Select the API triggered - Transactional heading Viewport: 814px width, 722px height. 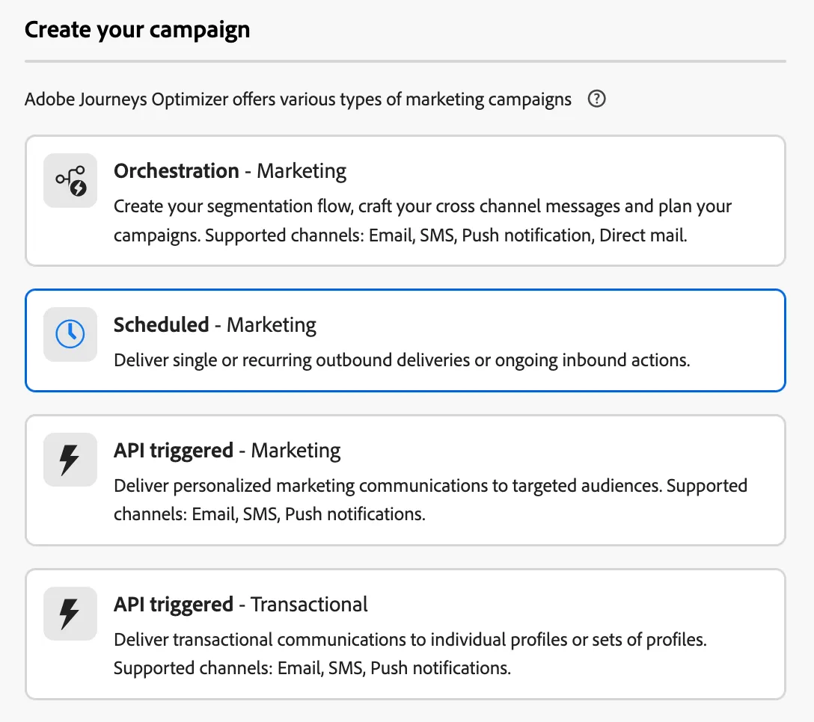240,605
